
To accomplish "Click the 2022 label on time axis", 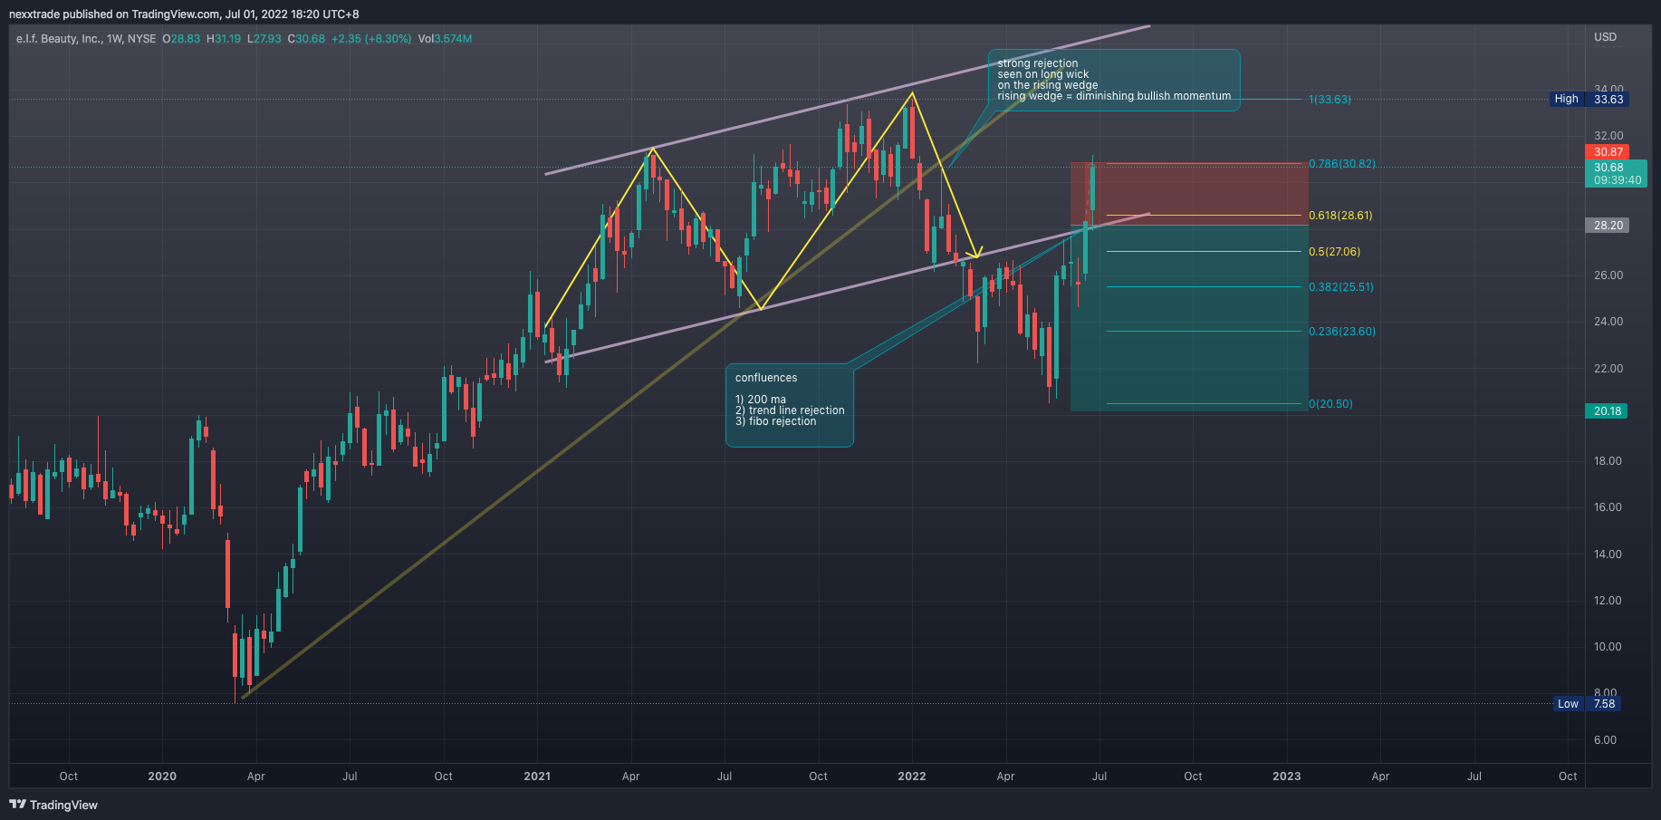I will coord(912,777).
